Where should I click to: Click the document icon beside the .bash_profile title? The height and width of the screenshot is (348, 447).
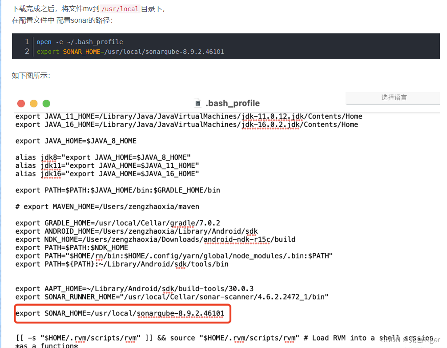pos(197,102)
